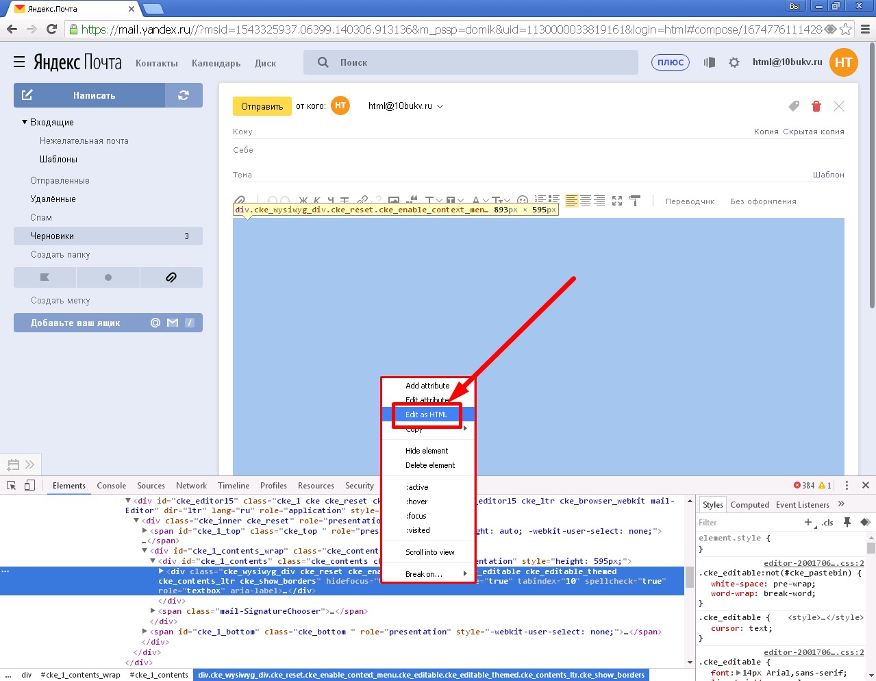The image size is (876, 681).
Task: Collapse the cke_1_contents_wrap node
Action: click(145, 551)
